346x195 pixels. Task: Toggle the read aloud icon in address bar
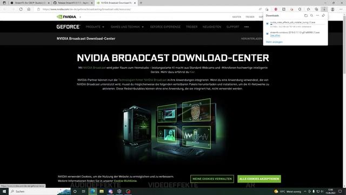click(x=260, y=9)
